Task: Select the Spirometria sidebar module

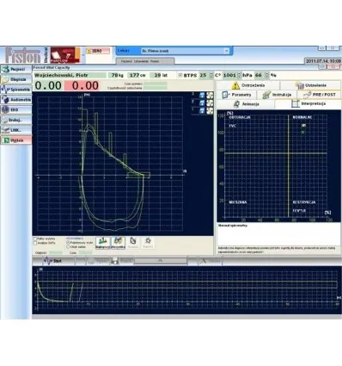Action: tap(16, 90)
